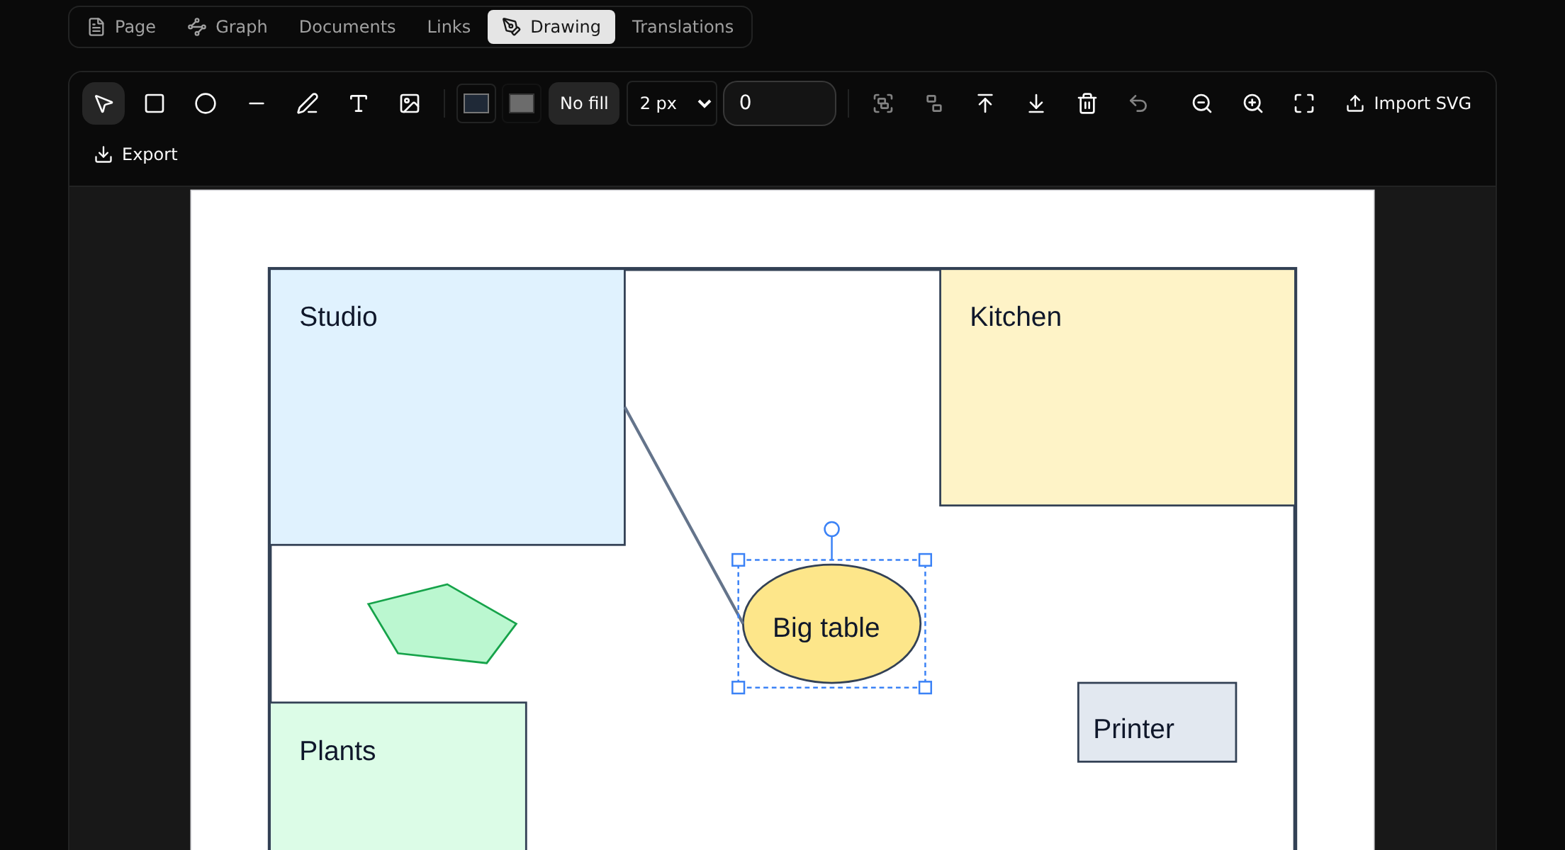The height and width of the screenshot is (850, 1565).
Task: Send selected shape to back
Action: point(1036,103)
